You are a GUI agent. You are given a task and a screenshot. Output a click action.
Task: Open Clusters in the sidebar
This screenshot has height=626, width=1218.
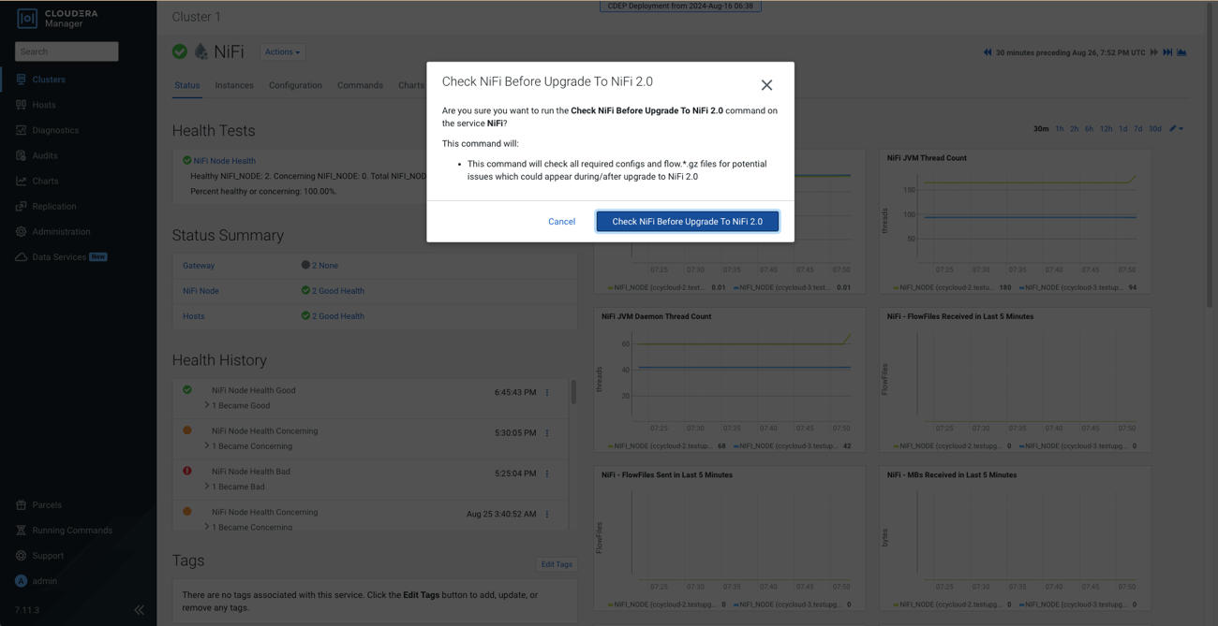point(49,80)
